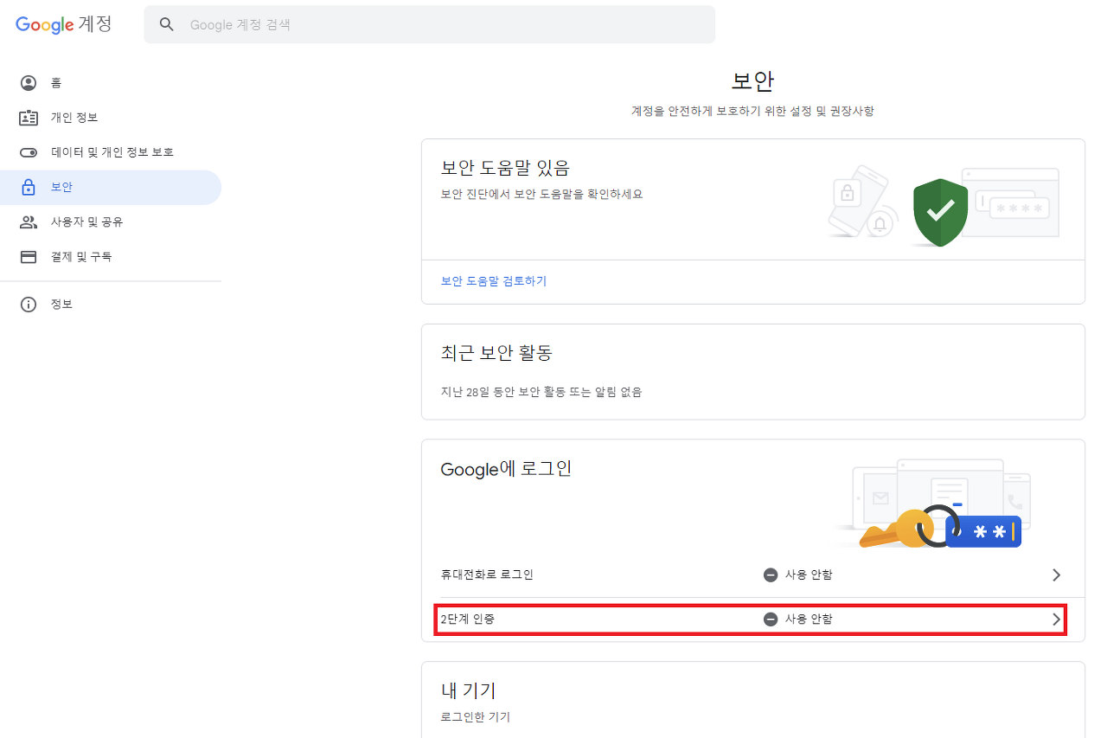Open the 홈 menu item

point(111,83)
